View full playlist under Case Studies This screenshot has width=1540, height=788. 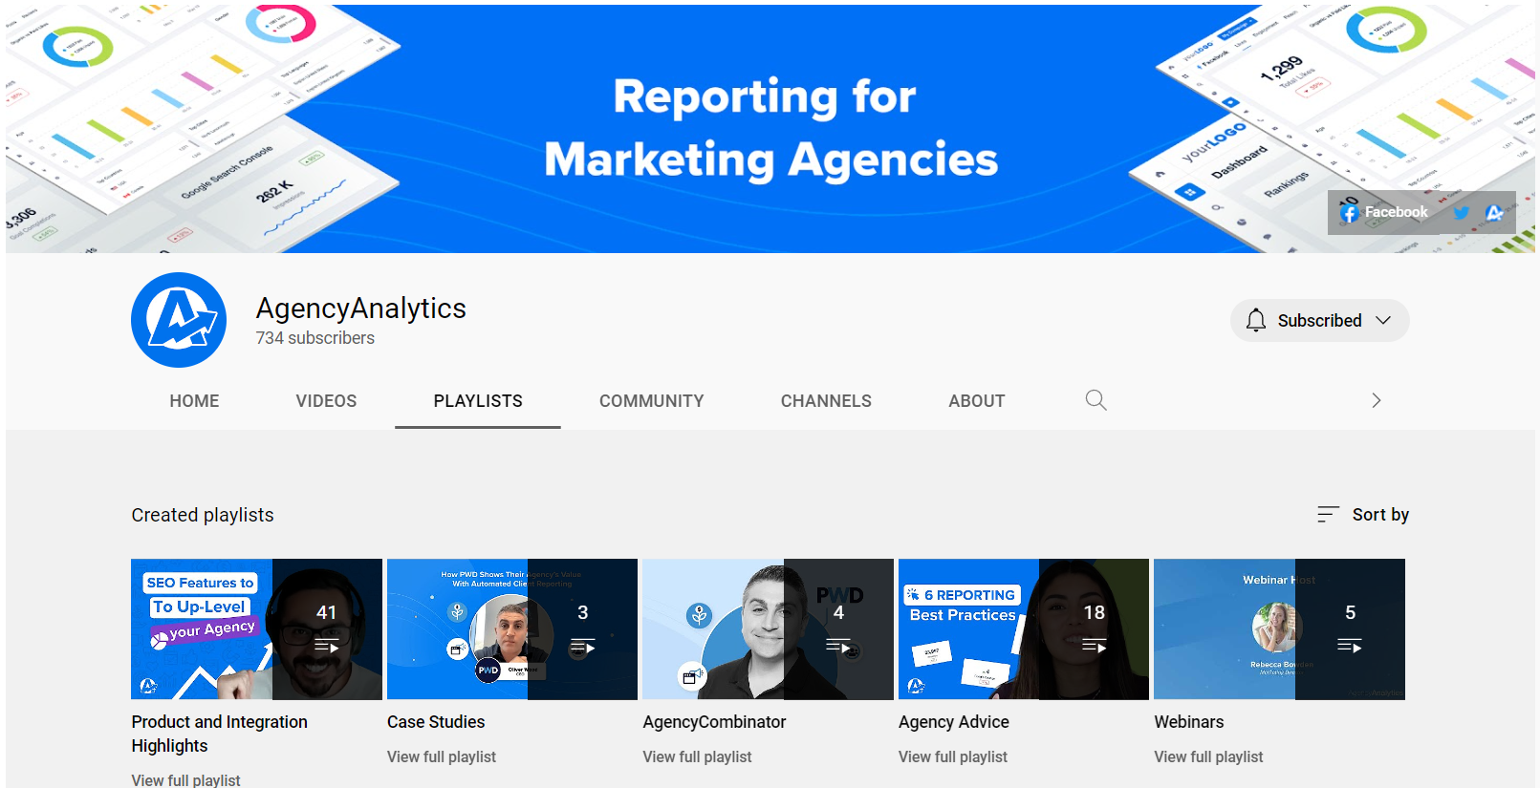[442, 756]
